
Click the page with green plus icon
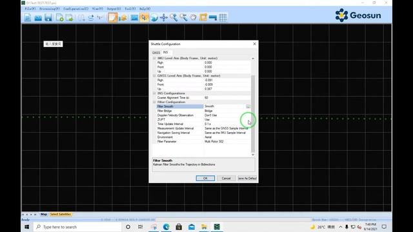point(60,17)
